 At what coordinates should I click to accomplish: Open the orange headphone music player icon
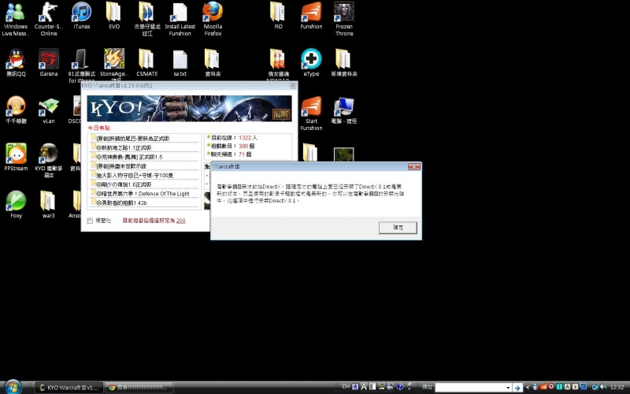(16, 110)
